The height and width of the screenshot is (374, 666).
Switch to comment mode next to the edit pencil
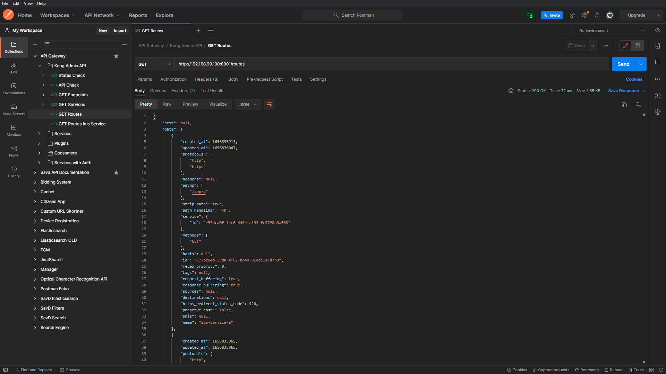click(x=637, y=46)
